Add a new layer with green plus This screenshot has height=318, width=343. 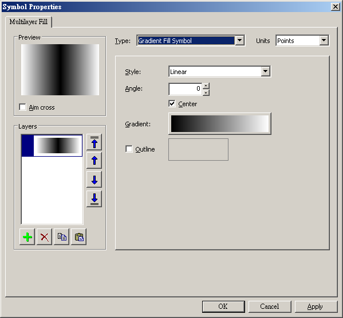click(x=27, y=237)
